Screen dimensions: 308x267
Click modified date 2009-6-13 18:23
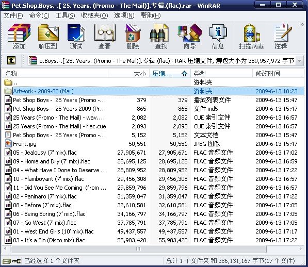tap(277, 91)
